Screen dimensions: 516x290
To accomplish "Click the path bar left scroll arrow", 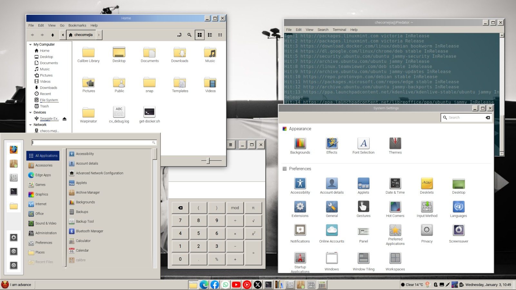I will coord(63,35).
